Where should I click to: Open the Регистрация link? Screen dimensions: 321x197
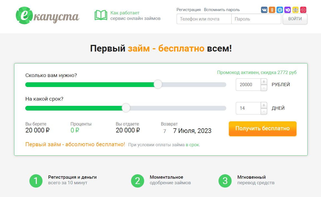pyautogui.click(x=189, y=10)
